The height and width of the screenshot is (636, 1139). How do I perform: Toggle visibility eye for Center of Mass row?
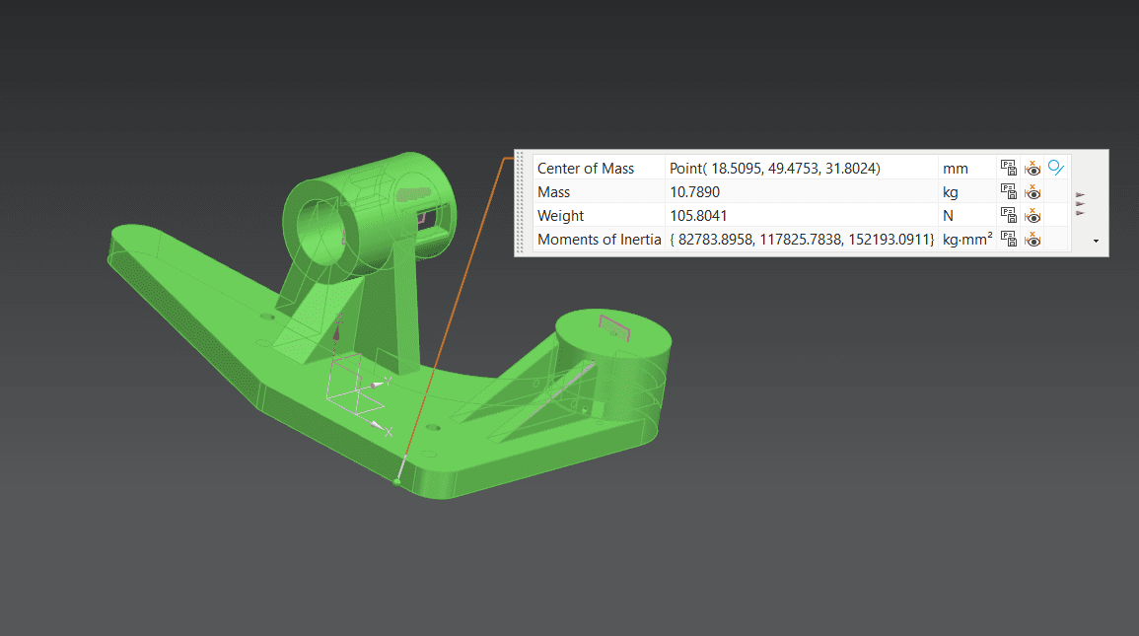click(1032, 168)
